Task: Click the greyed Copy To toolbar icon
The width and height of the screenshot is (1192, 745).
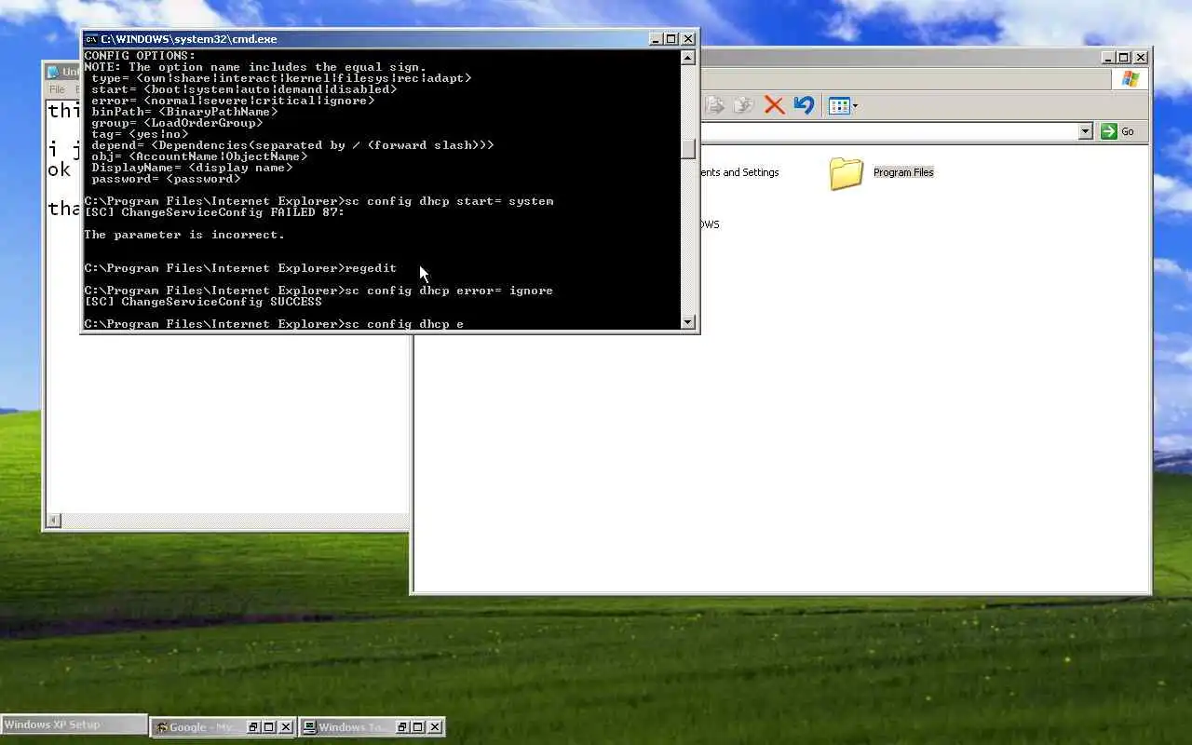Action: [x=743, y=105]
